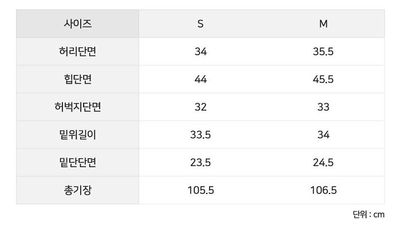Click the 힙단면 row label
Image resolution: width=401 pixels, height=250 pixels.
78,79
